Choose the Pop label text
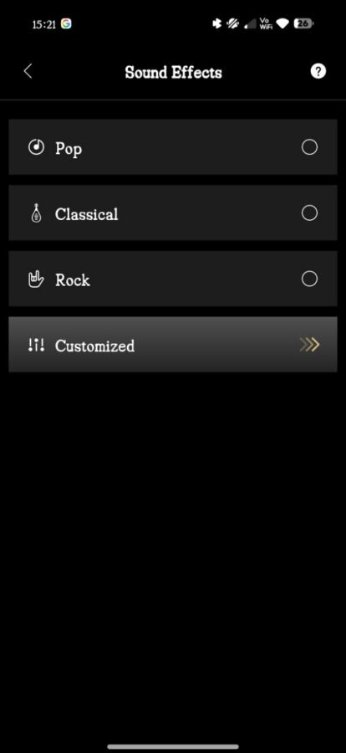The image size is (346, 753). pos(69,148)
